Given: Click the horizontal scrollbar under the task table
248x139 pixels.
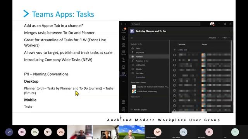Looking at the screenshot, I should coord(189,112).
